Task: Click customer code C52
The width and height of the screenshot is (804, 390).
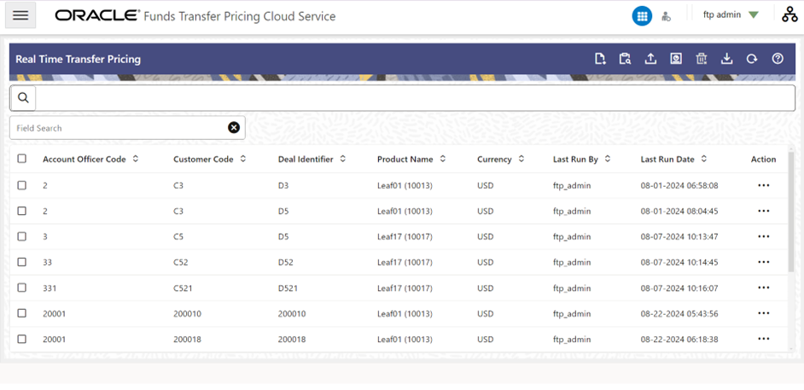Action: 180,262
